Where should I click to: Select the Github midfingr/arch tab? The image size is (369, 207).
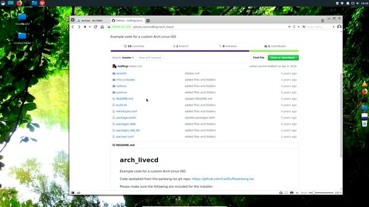[127, 21]
